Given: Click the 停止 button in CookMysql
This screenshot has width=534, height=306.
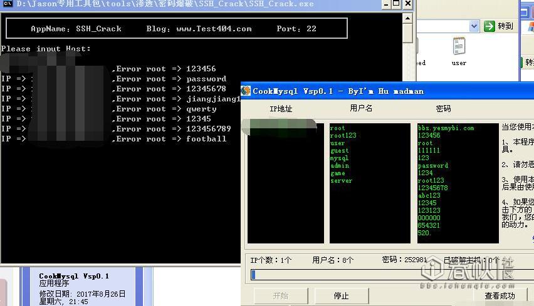Looking at the screenshot, I should click(342, 296).
